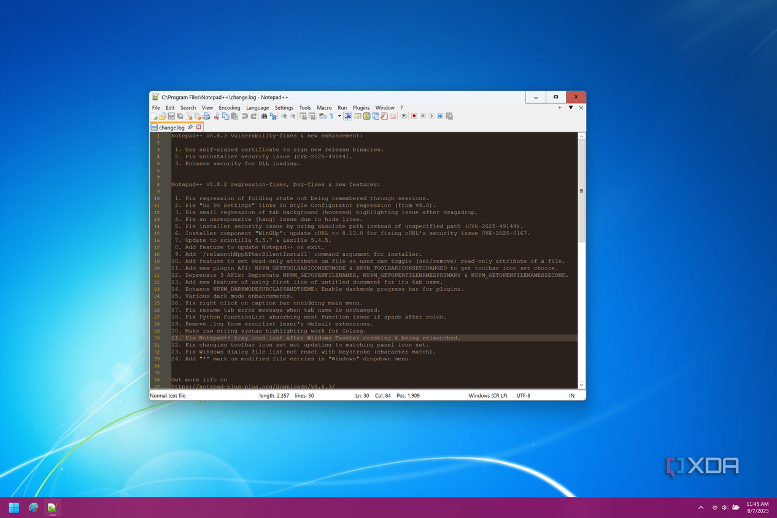This screenshot has width=777, height=518.
Task: Open the Document Map panel icon
Action: click(x=366, y=116)
